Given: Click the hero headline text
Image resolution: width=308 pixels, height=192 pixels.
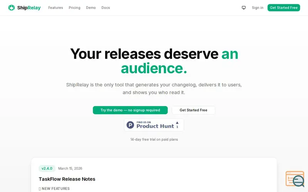Looking at the screenshot, I should click(154, 61).
